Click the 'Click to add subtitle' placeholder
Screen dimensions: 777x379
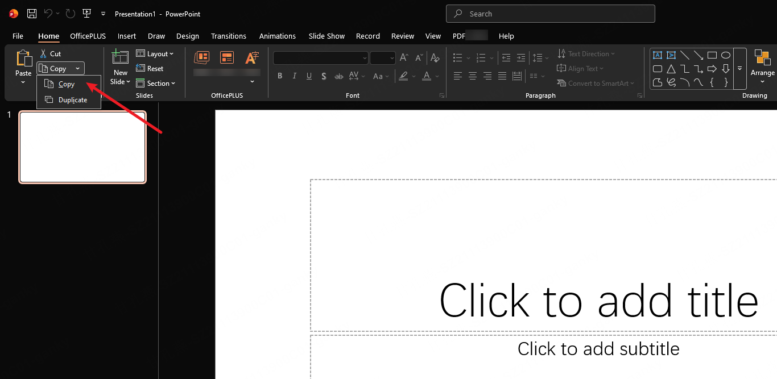[x=598, y=348]
